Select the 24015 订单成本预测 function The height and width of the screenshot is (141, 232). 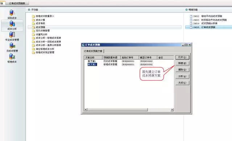coord(209,27)
